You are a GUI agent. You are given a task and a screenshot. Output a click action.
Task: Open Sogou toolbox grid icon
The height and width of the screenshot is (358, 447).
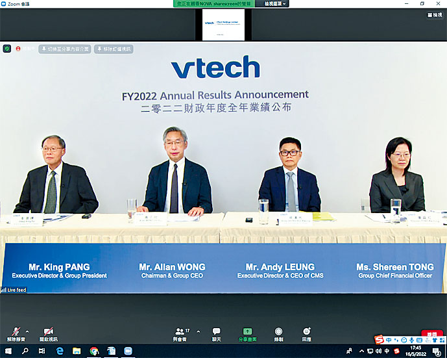pos(442,340)
